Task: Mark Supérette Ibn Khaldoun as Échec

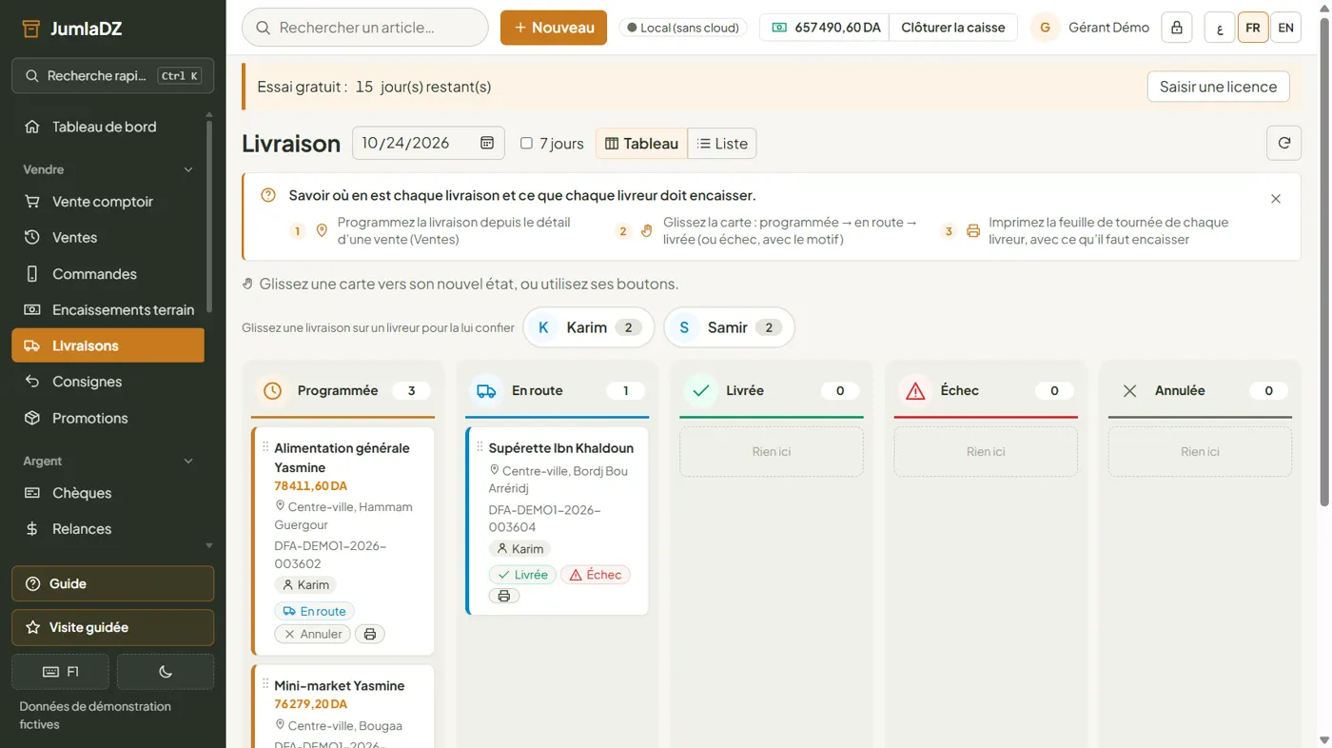Action: click(x=596, y=575)
